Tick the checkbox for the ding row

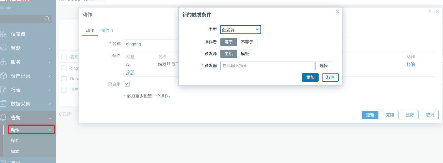tap(64, 68)
